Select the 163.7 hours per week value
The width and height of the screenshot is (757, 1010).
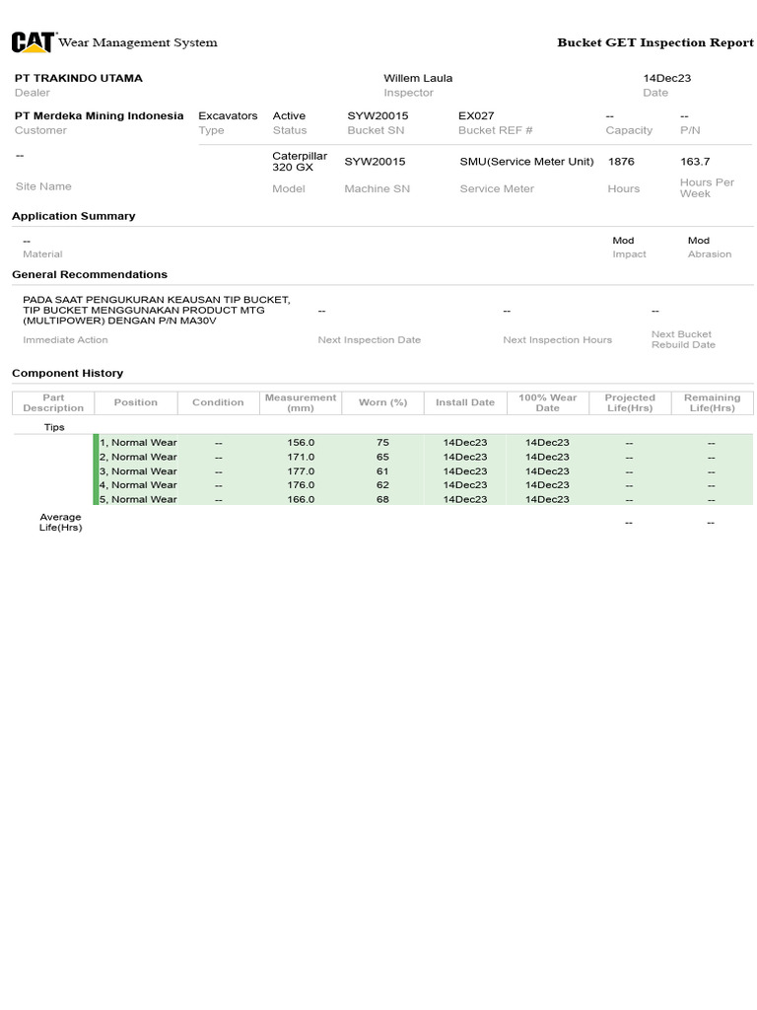point(695,162)
